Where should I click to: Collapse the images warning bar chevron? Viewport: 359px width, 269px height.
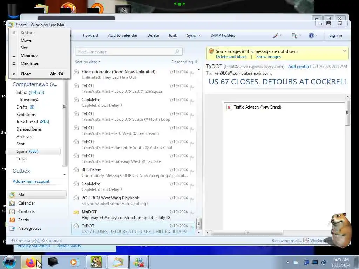(x=345, y=51)
